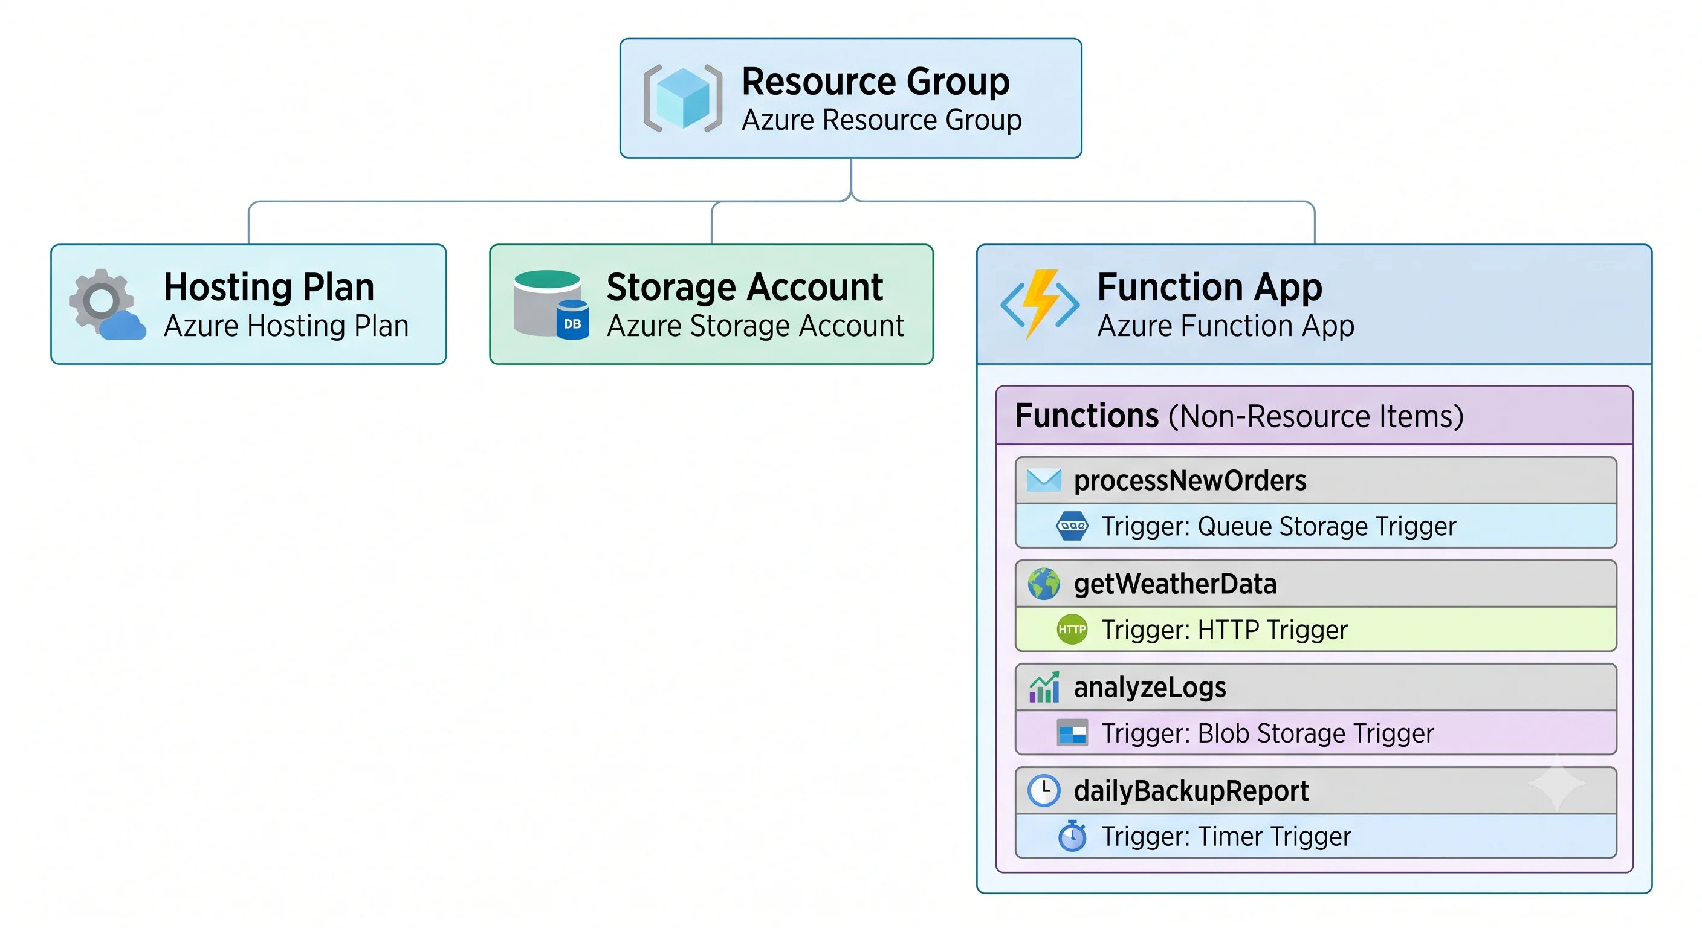The height and width of the screenshot is (928, 1702).
Task: Click the green HTTP trigger badge icon
Action: (1072, 630)
